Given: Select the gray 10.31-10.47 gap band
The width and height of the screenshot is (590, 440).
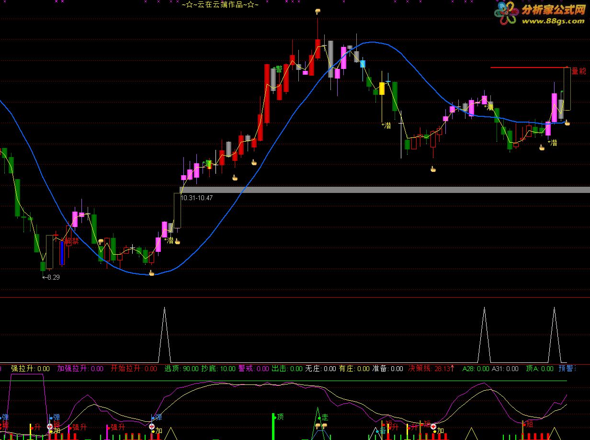Looking at the screenshot, I should pyautogui.click(x=385, y=190).
